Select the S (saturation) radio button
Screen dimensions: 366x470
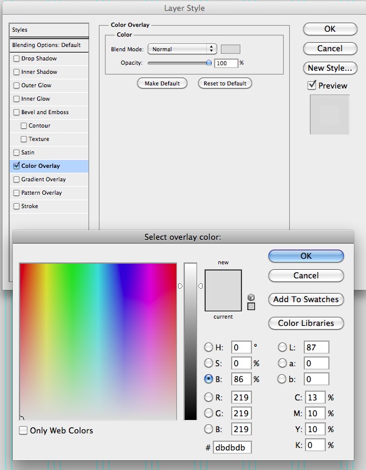(x=209, y=363)
